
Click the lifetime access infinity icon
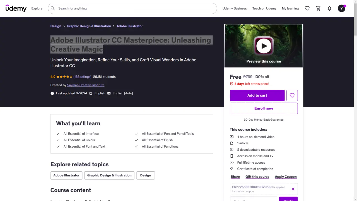[231, 162]
